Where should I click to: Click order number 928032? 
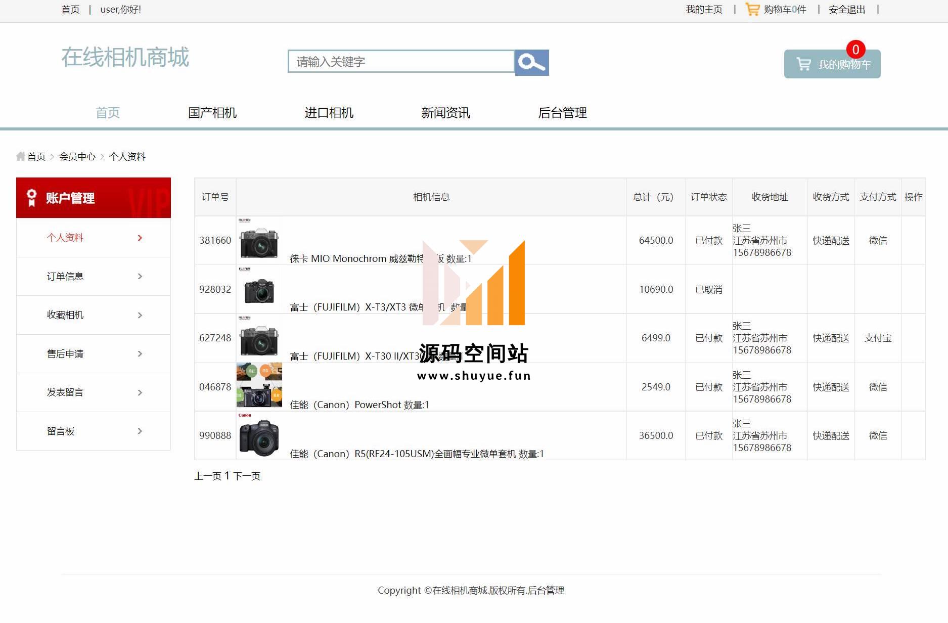215,289
